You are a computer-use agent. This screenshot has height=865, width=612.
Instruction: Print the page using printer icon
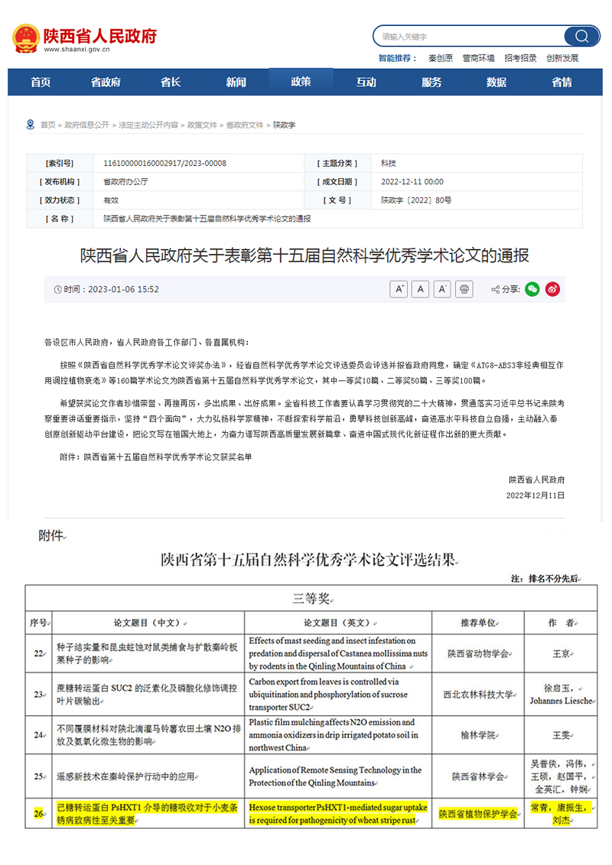pos(464,289)
